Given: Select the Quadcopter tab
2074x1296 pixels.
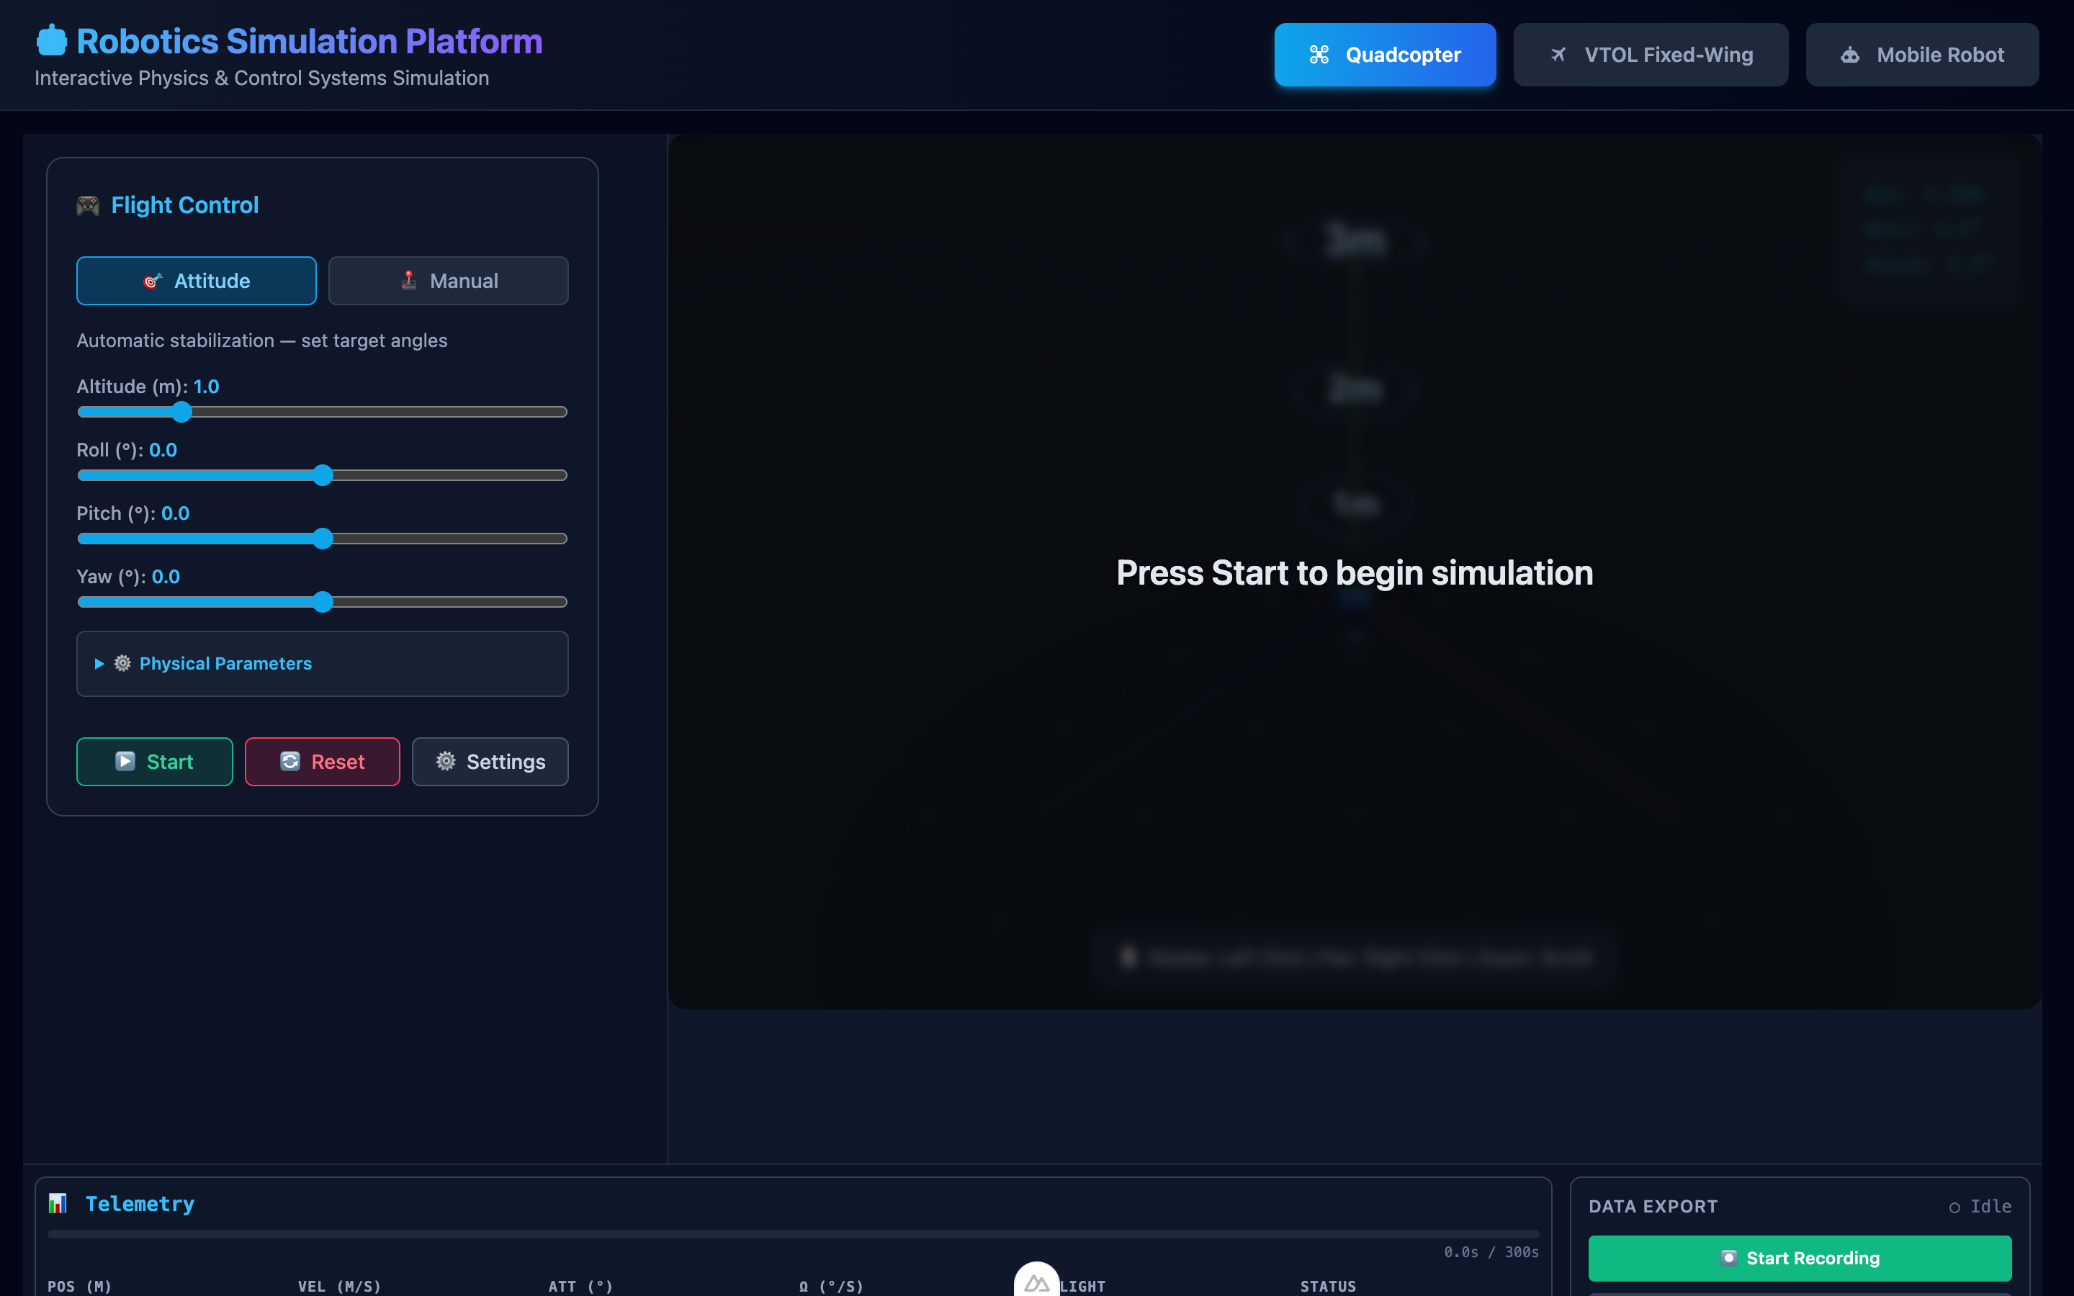Looking at the screenshot, I should [1385, 55].
